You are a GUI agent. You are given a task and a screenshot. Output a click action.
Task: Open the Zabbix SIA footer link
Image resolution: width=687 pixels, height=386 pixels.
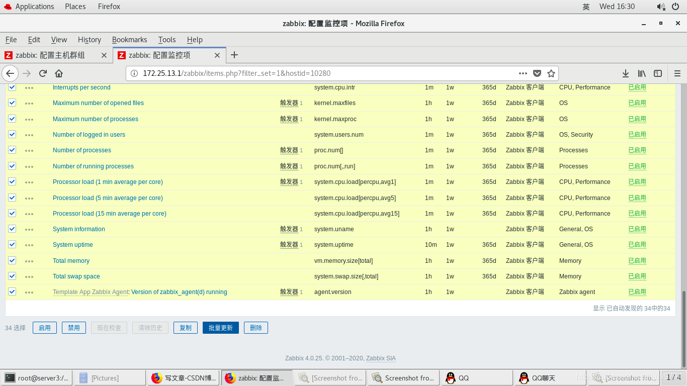point(381,358)
